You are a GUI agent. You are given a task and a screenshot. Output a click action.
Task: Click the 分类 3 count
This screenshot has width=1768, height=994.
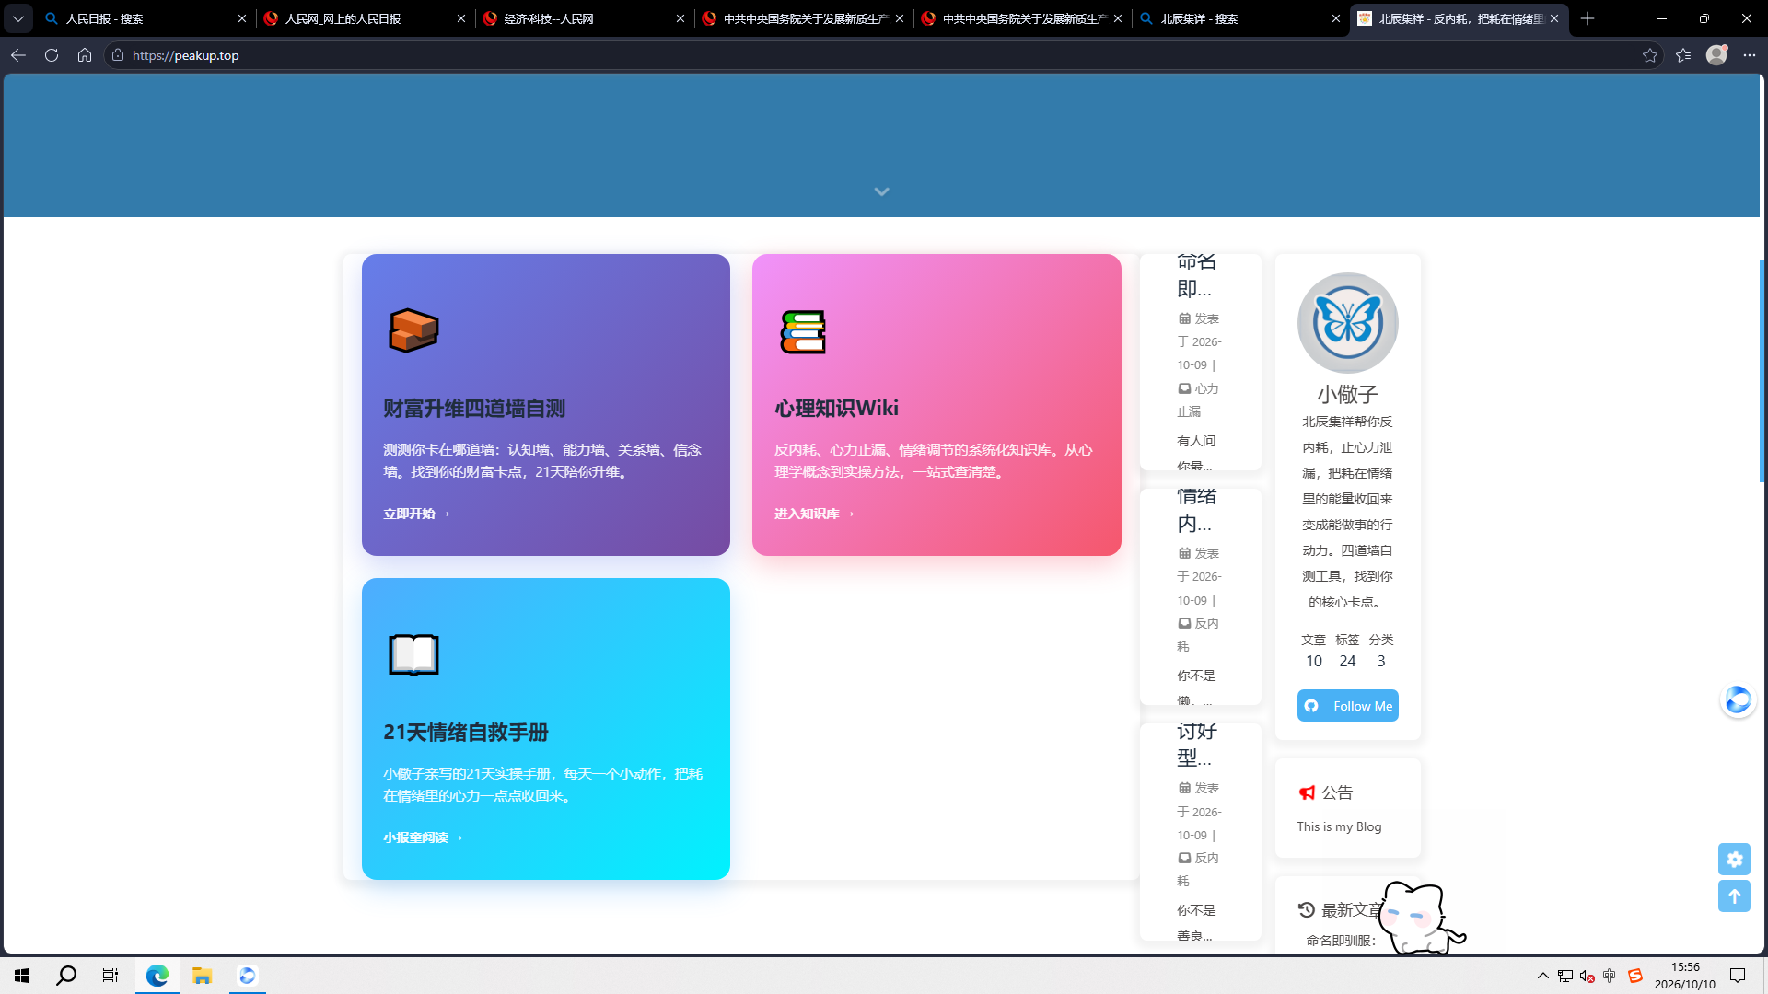point(1381,651)
